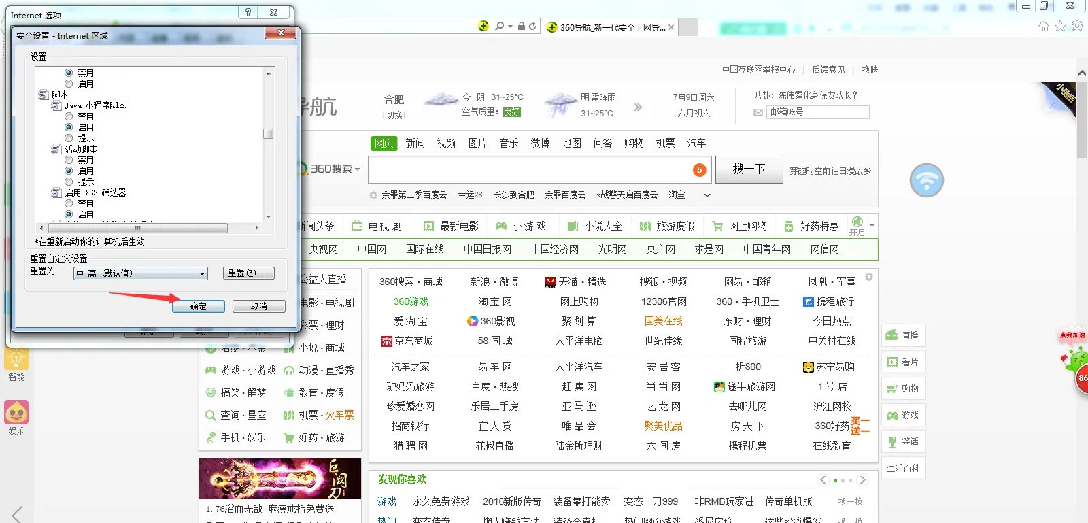Click the refresh icon in the address bar
Screen dimensions: 1088x523
click(532, 27)
